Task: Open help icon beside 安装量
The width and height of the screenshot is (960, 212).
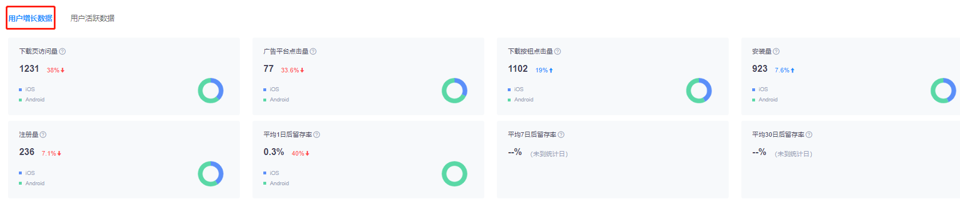Action: 776,51
